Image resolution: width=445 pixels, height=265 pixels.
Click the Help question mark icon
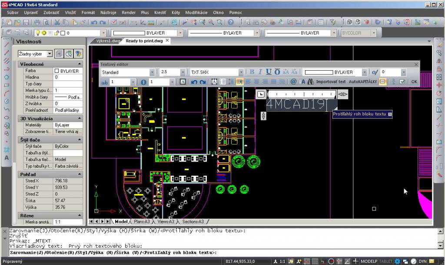pos(231,22)
